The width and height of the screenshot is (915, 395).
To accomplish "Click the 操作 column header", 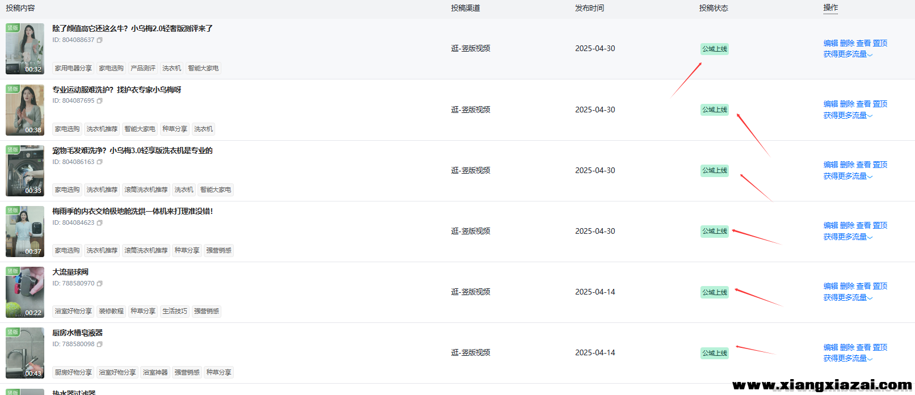I will [x=830, y=8].
